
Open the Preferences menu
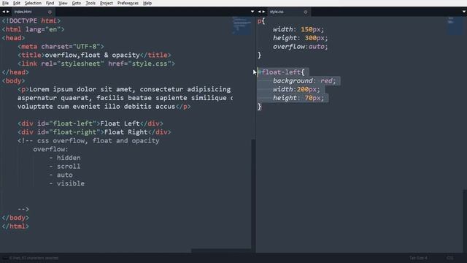pyautogui.click(x=128, y=3)
